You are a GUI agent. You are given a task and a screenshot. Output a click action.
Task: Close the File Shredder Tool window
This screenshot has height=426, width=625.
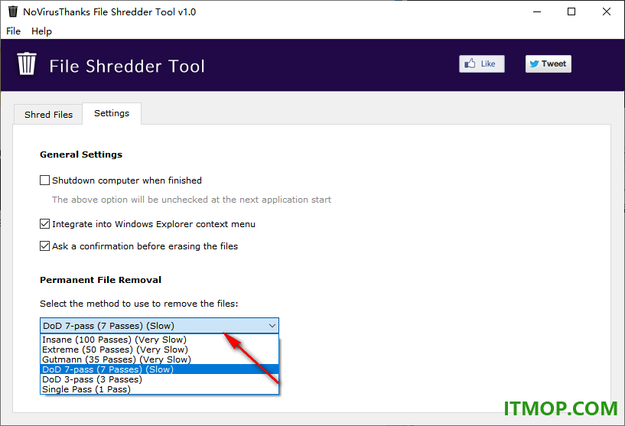click(607, 11)
